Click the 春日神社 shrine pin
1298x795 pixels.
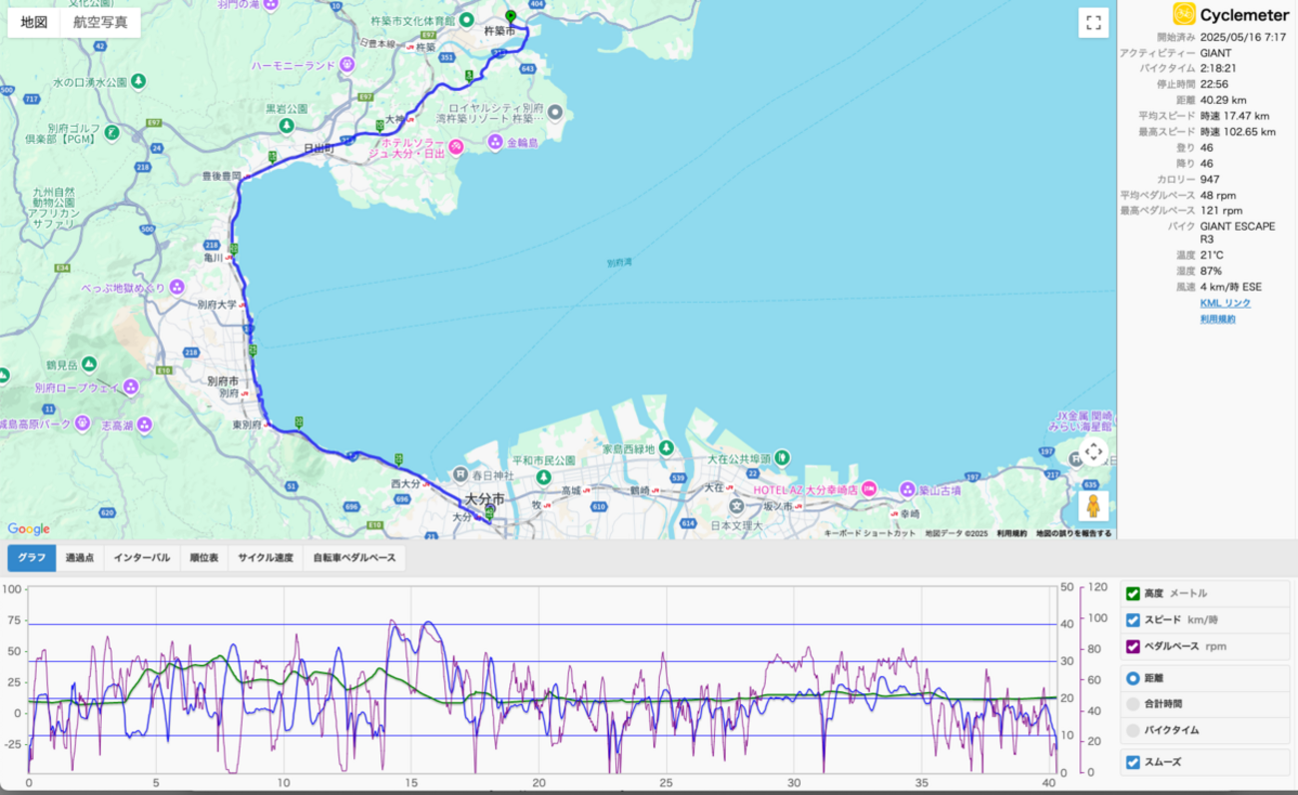click(461, 473)
